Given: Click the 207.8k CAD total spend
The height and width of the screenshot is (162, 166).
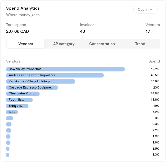Looking at the screenshot, I should click(x=17, y=31).
